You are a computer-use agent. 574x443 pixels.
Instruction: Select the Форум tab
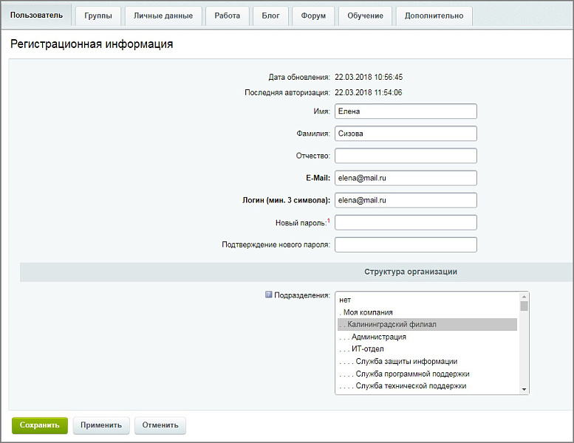click(313, 16)
